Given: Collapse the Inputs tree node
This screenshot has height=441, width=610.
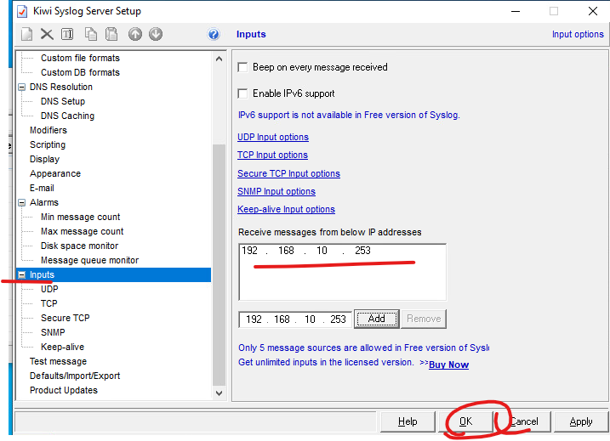Looking at the screenshot, I should click(x=22, y=274).
